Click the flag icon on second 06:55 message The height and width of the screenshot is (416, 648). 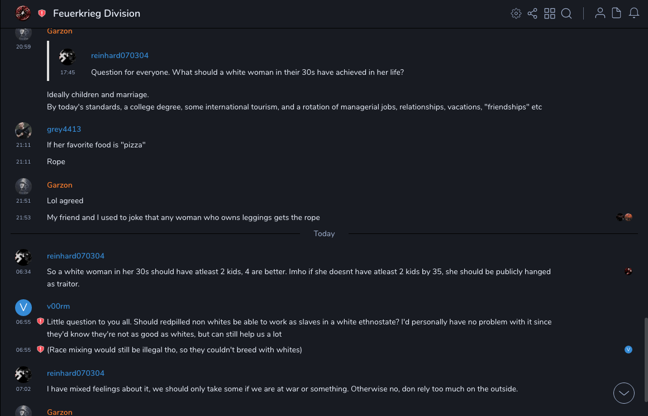[x=40, y=350]
